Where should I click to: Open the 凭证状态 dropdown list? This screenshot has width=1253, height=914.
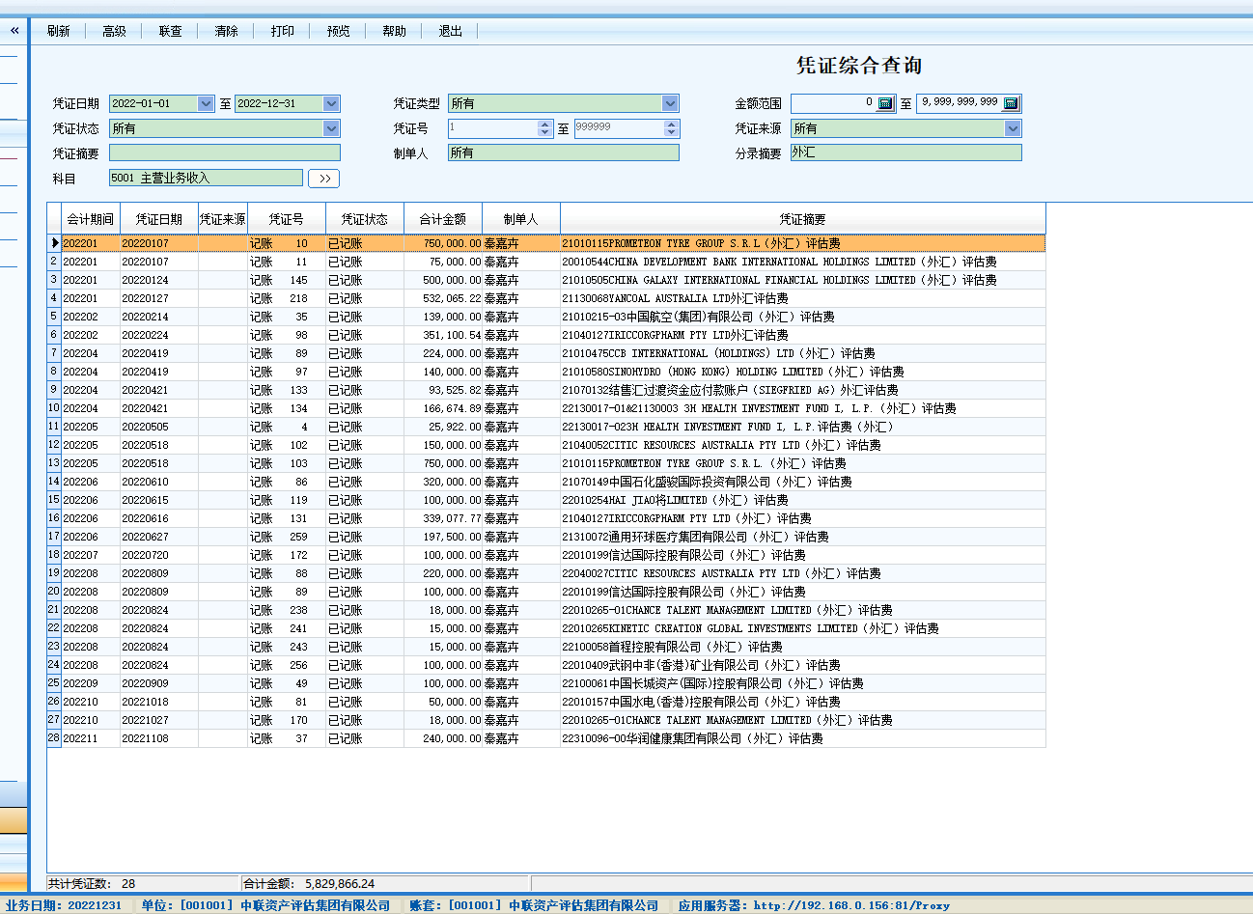[x=331, y=128]
